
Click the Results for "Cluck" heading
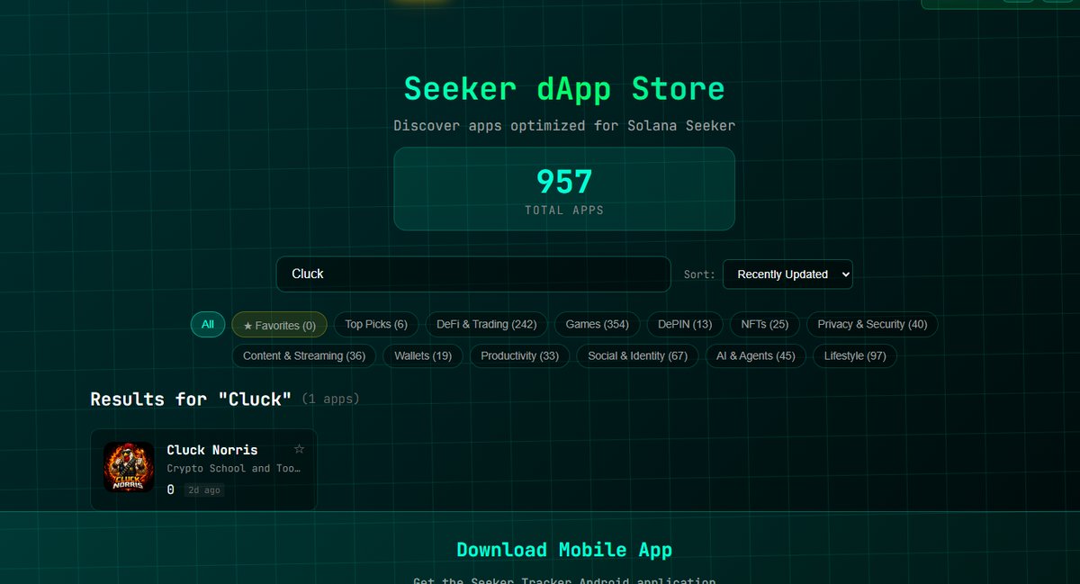pyautogui.click(x=191, y=399)
